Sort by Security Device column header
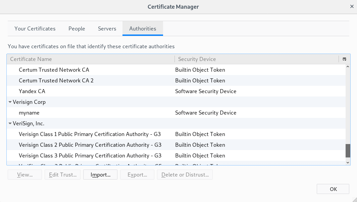This screenshot has width=357, height=202. [x=257, y=59]
